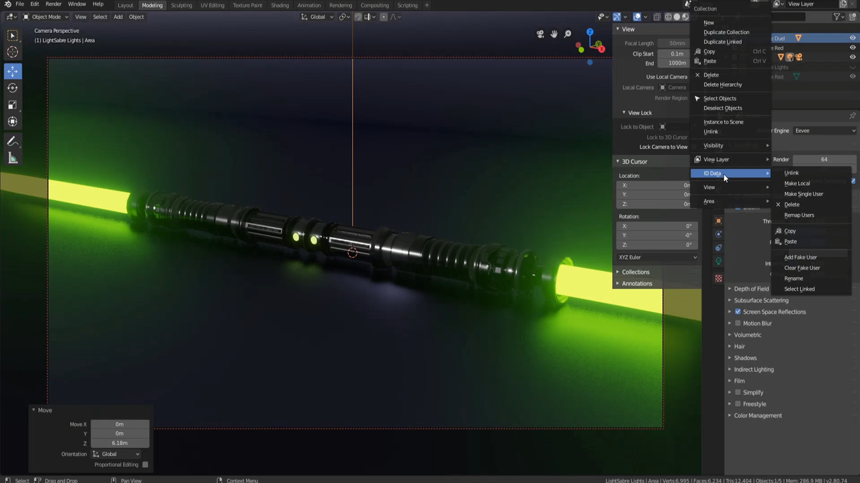The height and width of the screenshot is (483, 860).
Task: Click the Move Z value field
Action: pos(120,443)
